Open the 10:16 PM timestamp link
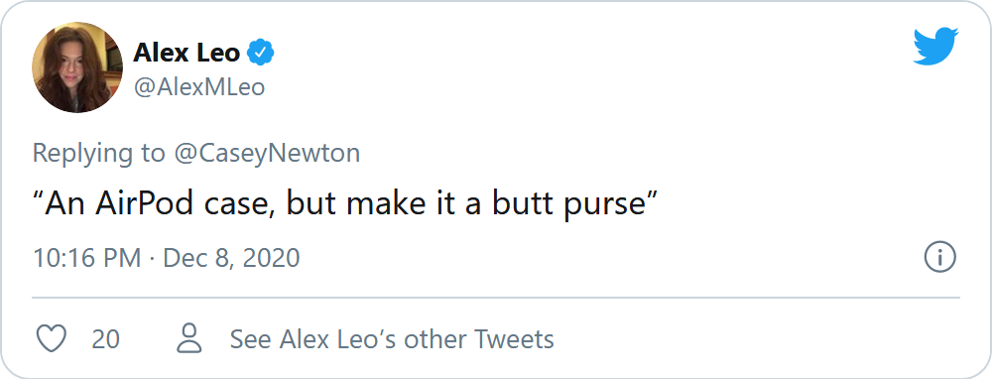 (x=86, y=258)
